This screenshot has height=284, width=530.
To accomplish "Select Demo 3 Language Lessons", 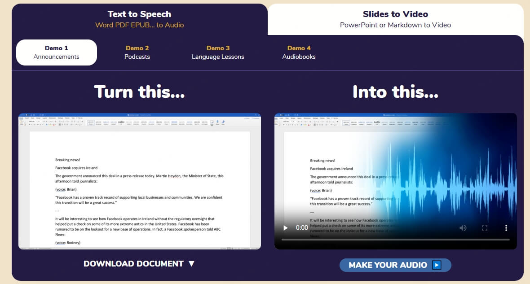I will point(218,52).
